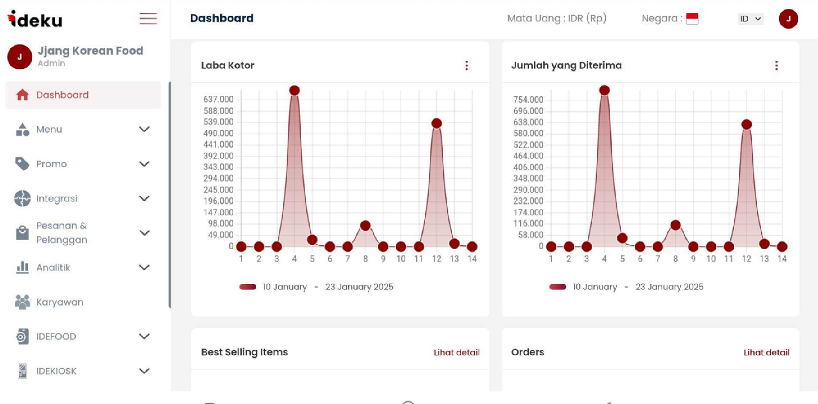The width and height of the screenshot is (818, 404).
Task: Click the Laba Kotor chart title
Action: pos(228,65)
